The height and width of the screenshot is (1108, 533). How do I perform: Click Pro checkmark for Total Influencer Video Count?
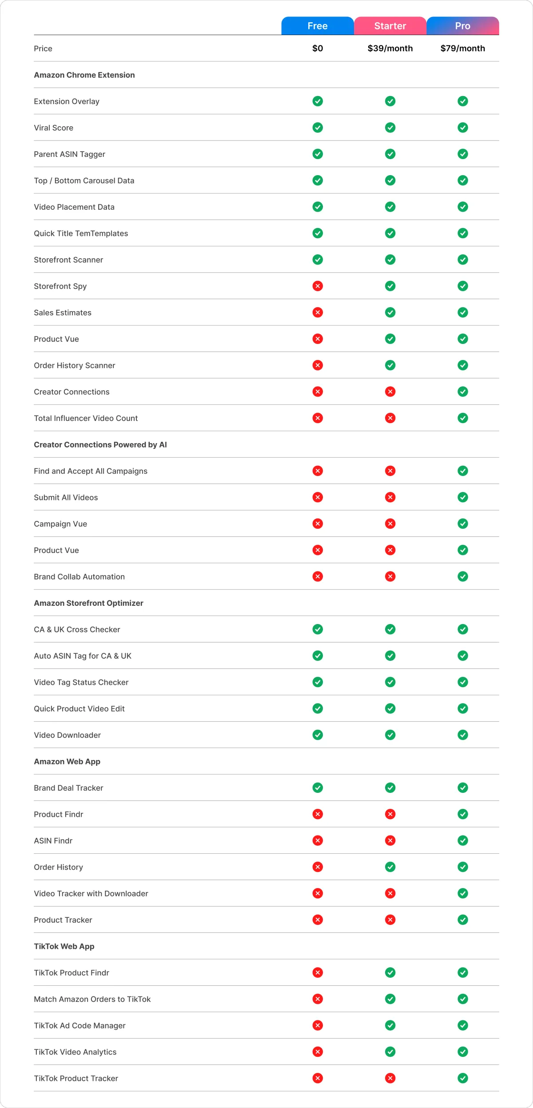463,418
